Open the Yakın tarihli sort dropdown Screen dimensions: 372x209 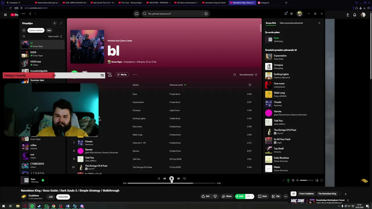pyautogui.click(x=55, y=37)
